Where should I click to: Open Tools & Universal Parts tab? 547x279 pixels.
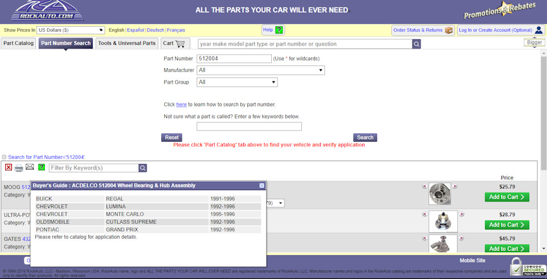(x=126, y=43)
